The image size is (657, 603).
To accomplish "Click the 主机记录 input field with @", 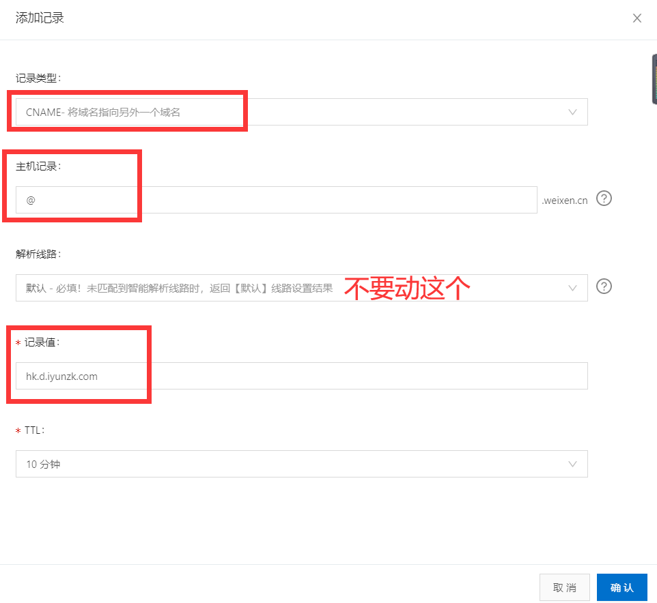I will point(277,200).
